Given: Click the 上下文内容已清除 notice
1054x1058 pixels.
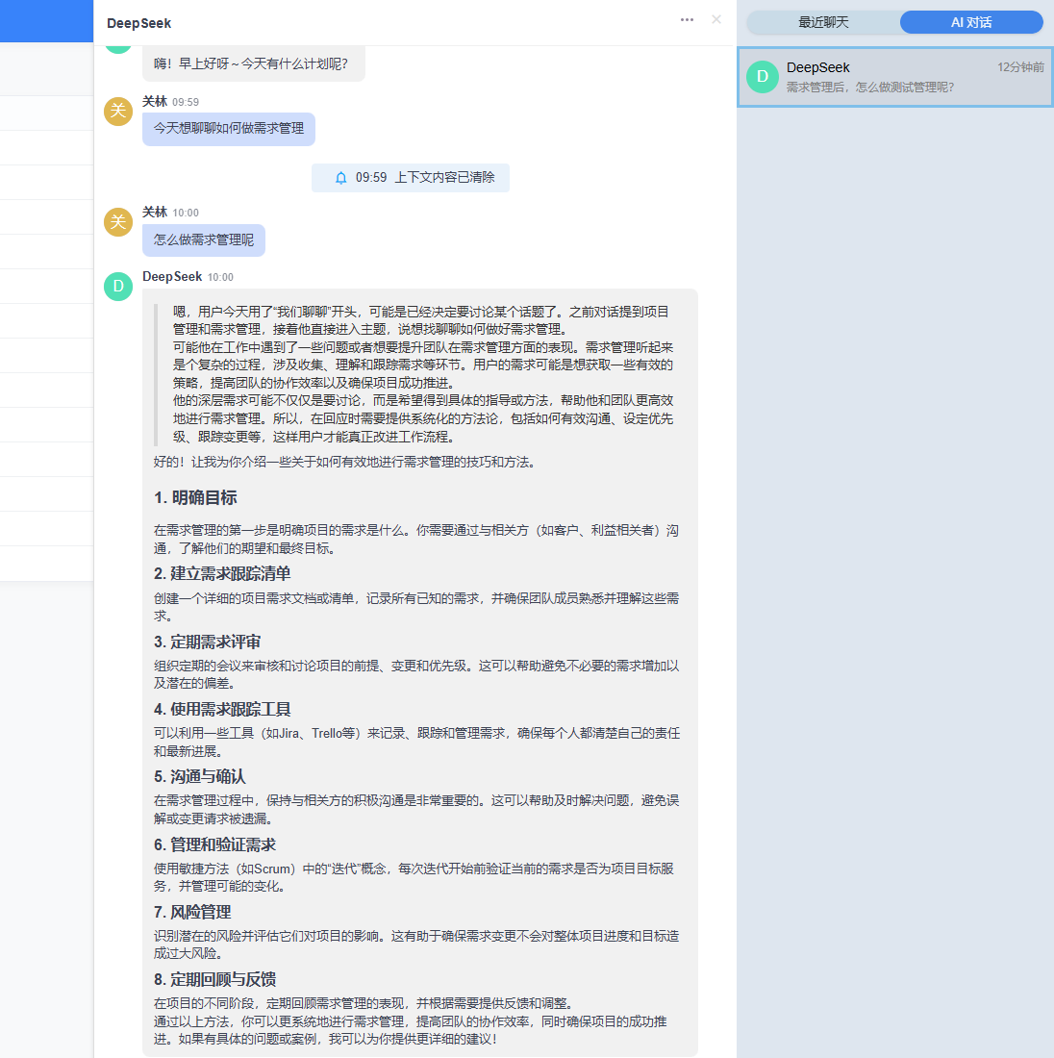Looking at the screenshot, I should 411,178.
